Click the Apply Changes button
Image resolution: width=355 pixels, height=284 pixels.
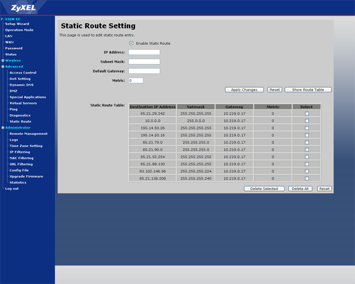(x=244, y=90)
